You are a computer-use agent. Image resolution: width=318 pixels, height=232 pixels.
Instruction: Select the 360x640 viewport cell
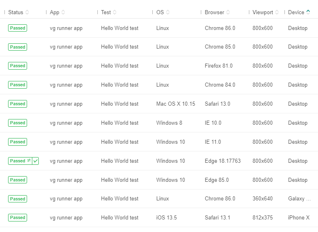pos(262,199)
